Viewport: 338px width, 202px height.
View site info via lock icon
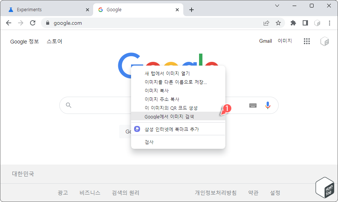click(48, 23)
